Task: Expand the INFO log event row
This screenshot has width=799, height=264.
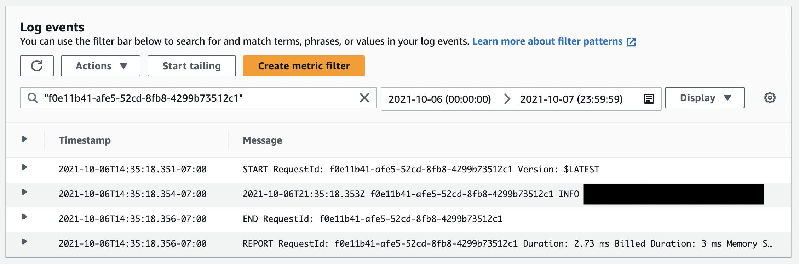Action: [x=24, y=192]
